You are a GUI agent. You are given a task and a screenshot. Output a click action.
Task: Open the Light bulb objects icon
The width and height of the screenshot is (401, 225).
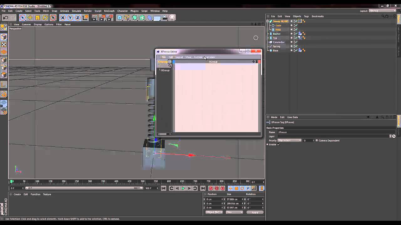172,18
